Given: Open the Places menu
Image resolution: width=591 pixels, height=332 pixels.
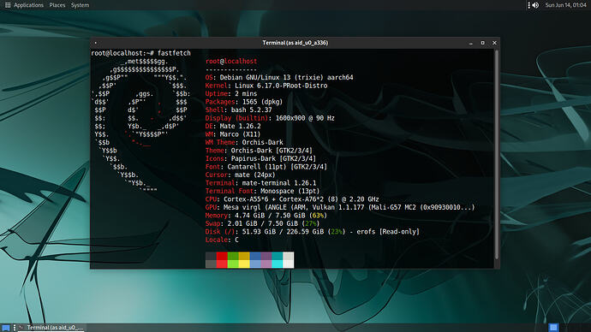Looking at the screenshot, I should point(57,5).
